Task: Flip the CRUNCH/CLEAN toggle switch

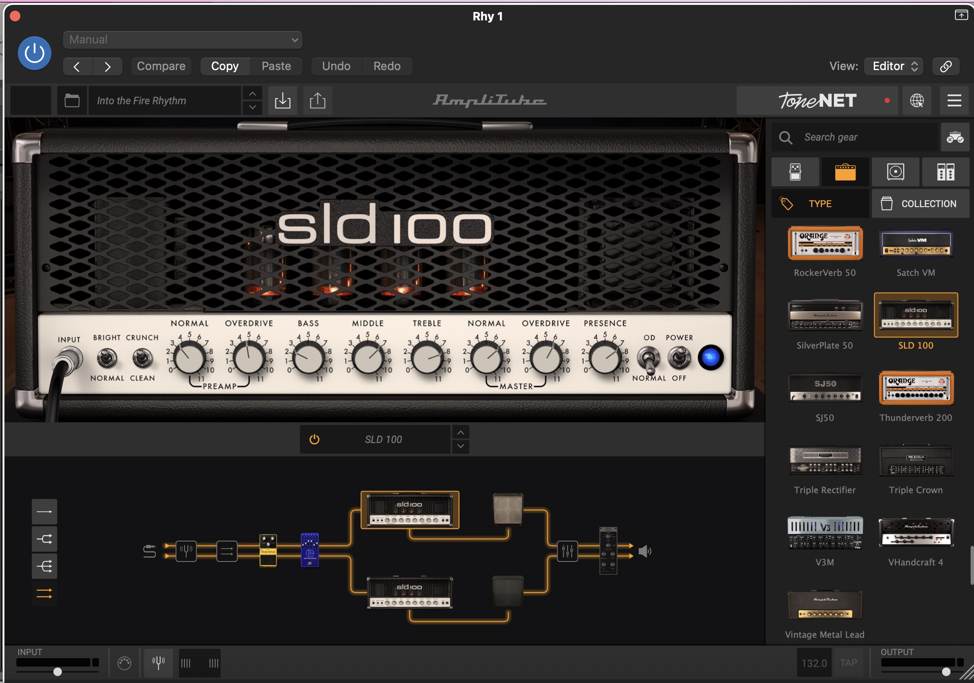Action: [x=142, y=358]
